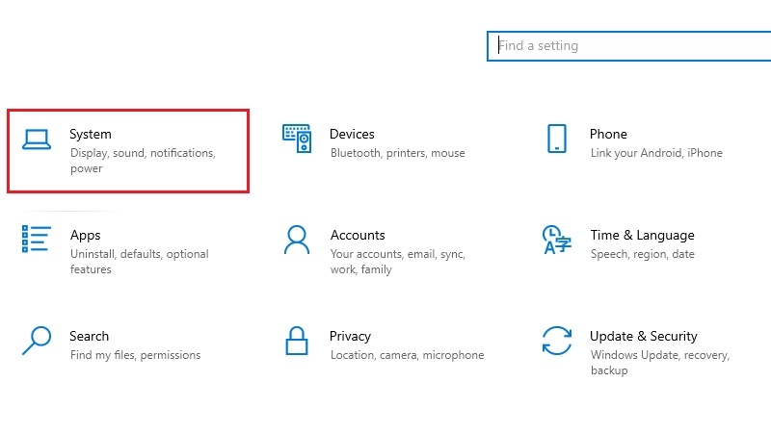Click 'Uninstall, defaults, optional features' description
Screen dimensions: 771x433
139,262
